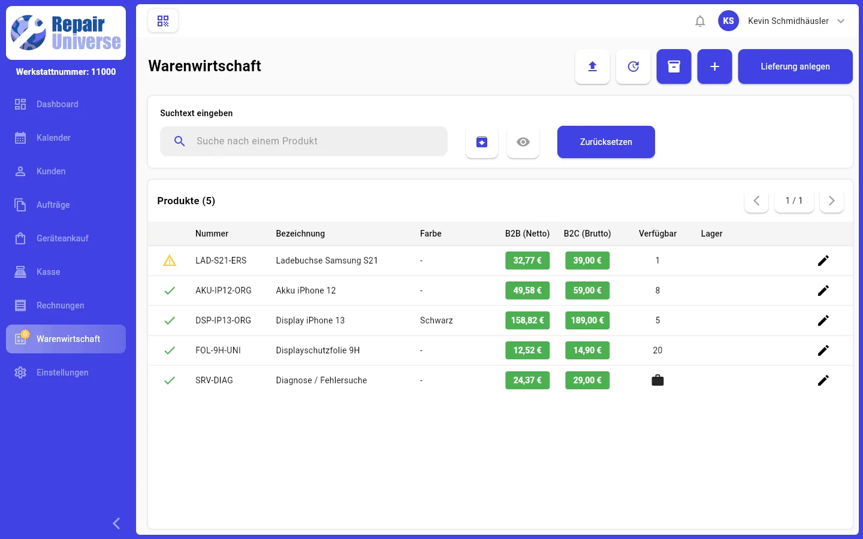
Task: Open Kasse in the sidebar
Action: [x=66, y=272]
